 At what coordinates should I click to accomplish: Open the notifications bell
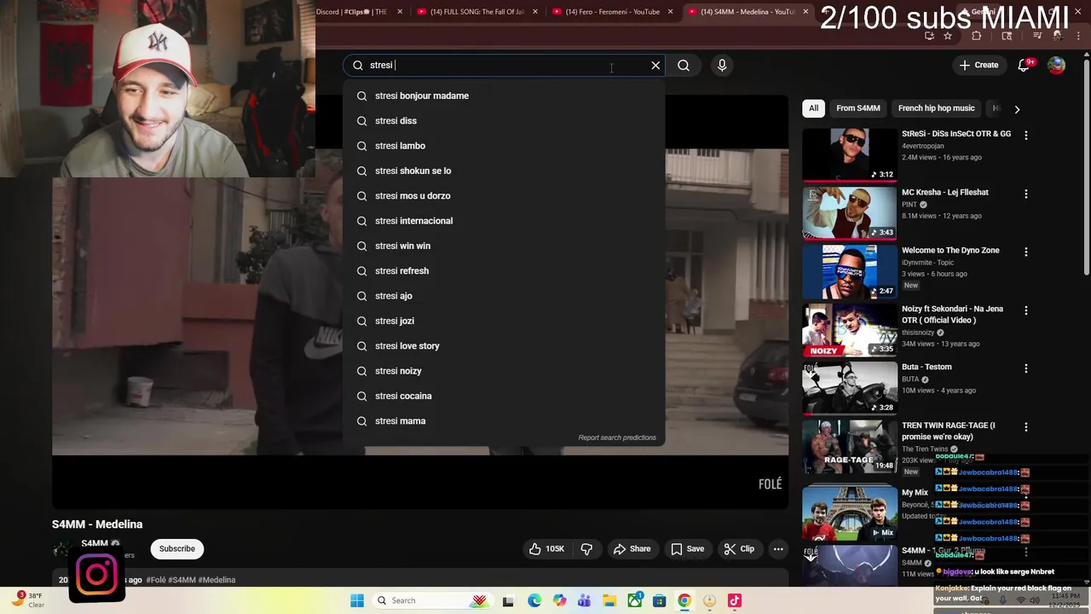coord(1025,65)
